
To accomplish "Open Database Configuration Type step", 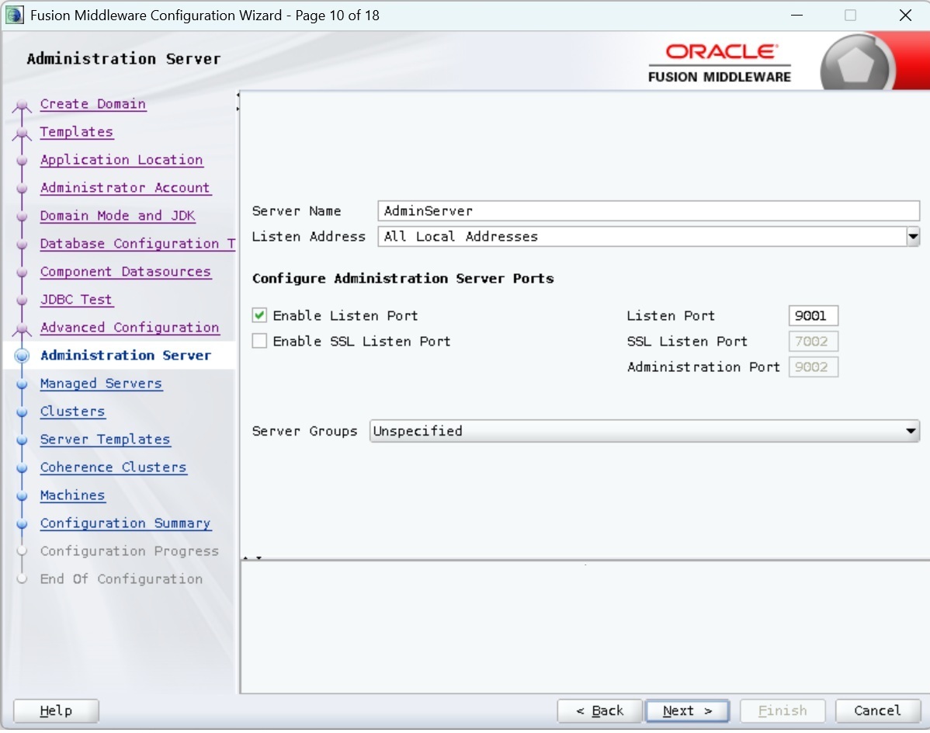I will click(x=137, y=243).
